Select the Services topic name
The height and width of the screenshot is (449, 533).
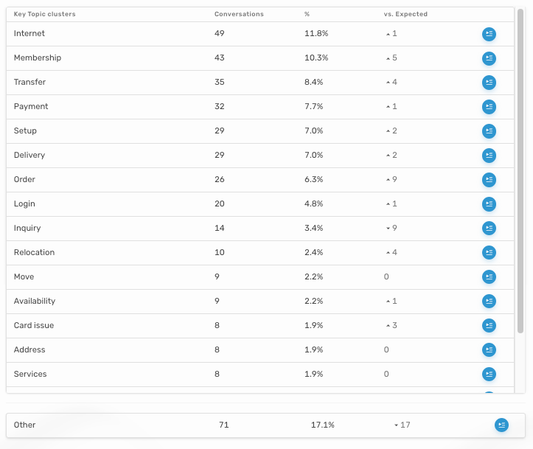(30, 374)
